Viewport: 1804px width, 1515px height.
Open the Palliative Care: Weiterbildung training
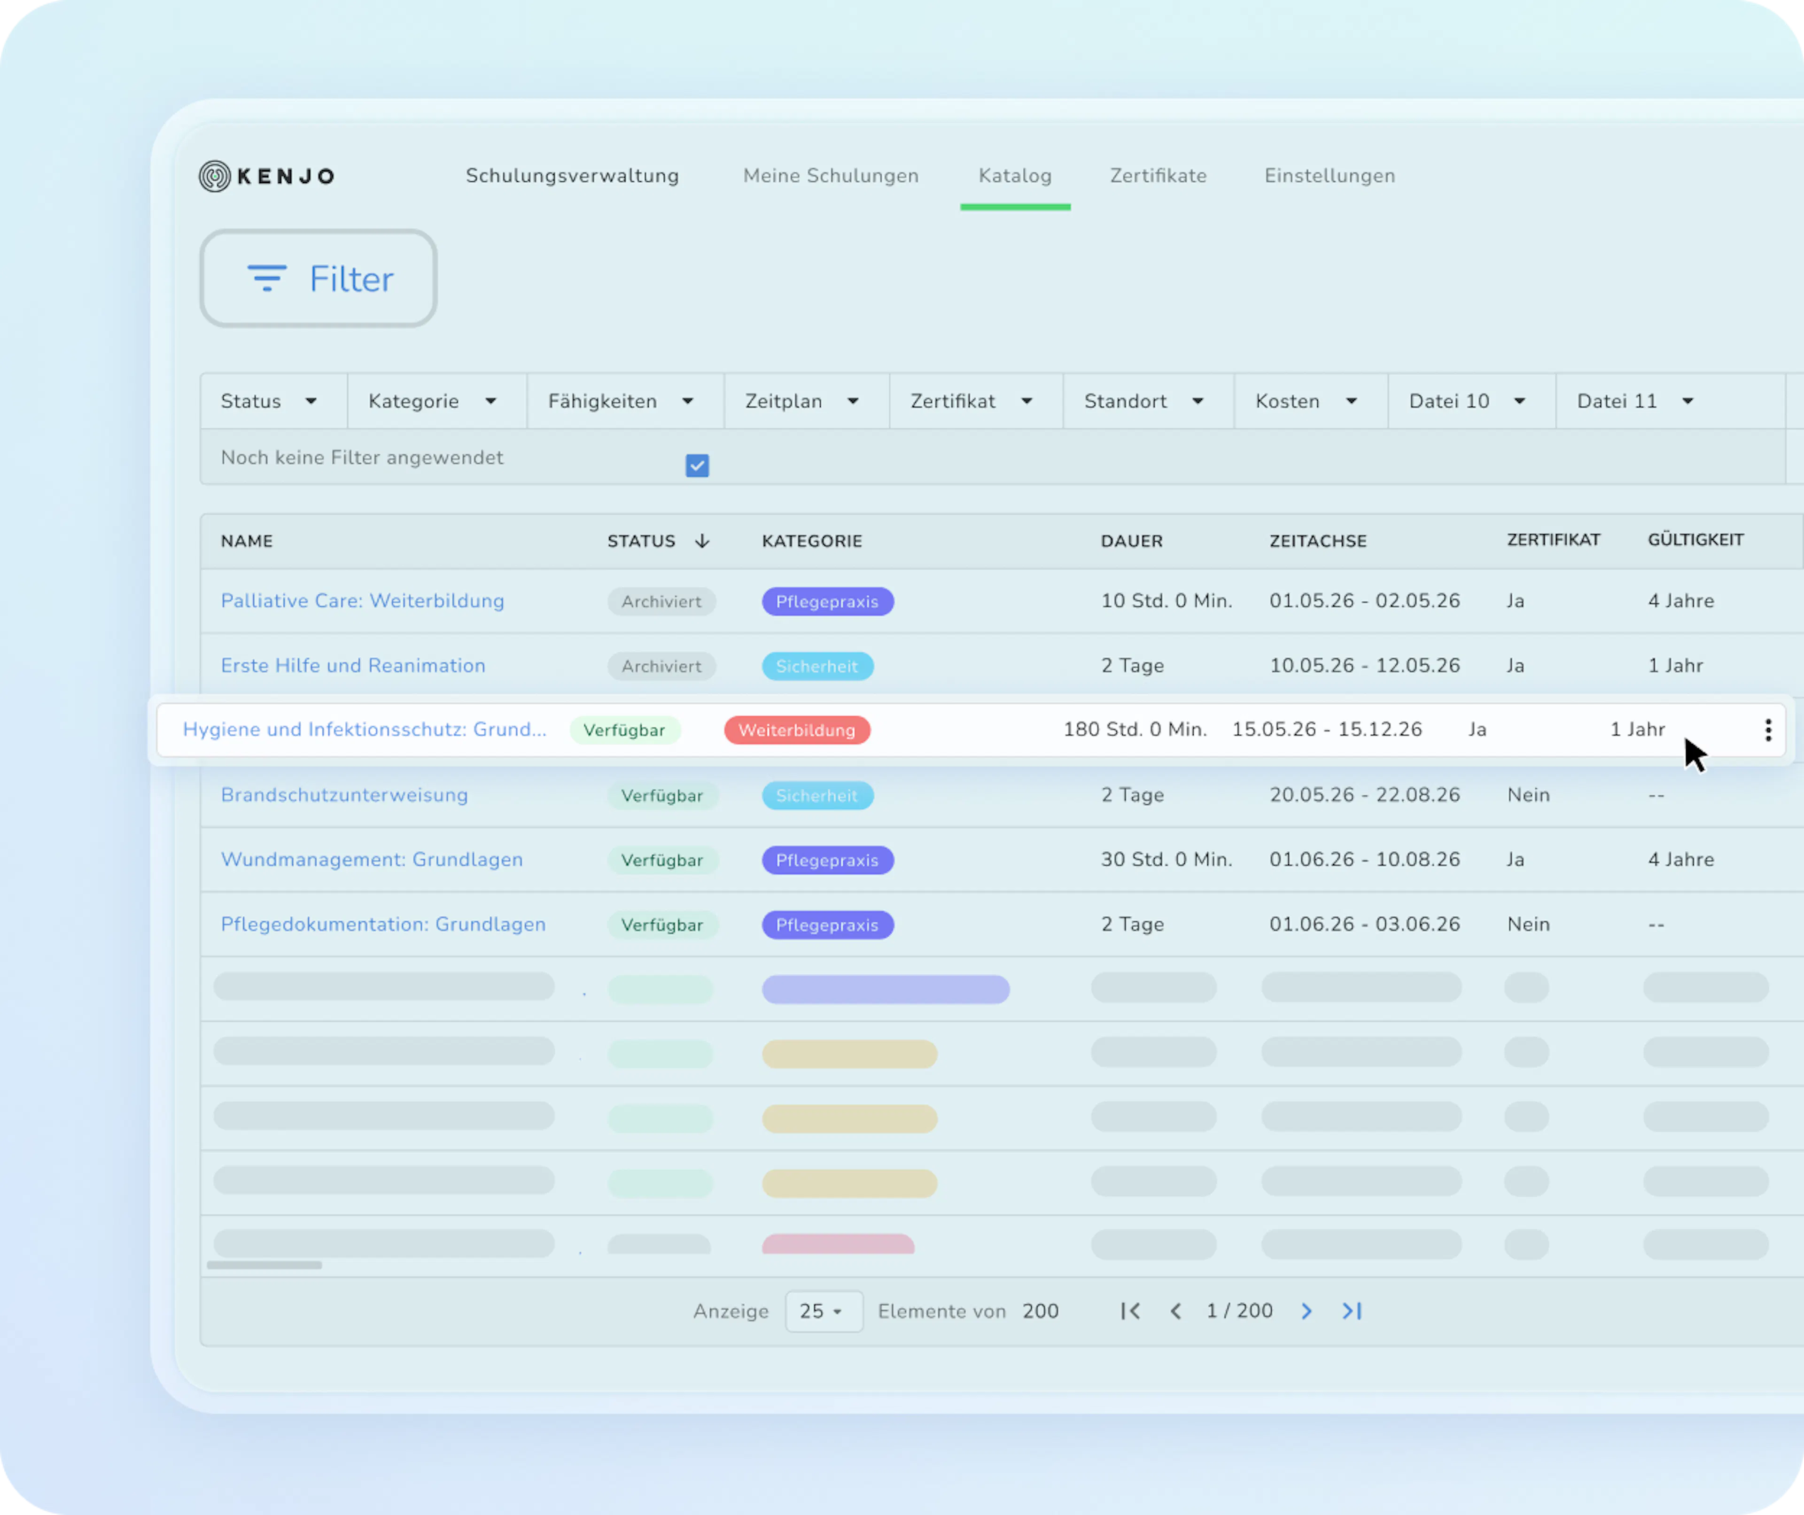click(363, 601)
